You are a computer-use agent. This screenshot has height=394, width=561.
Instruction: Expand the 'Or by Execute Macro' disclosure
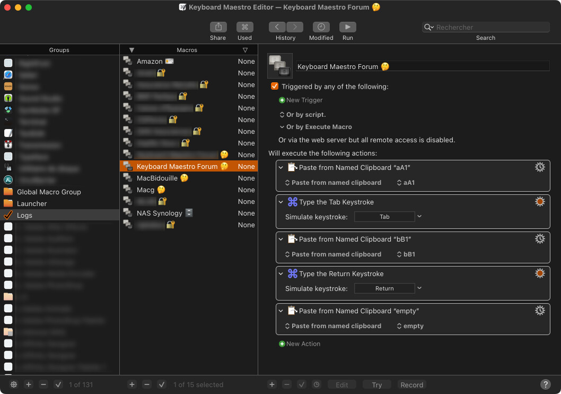[282, 127]
